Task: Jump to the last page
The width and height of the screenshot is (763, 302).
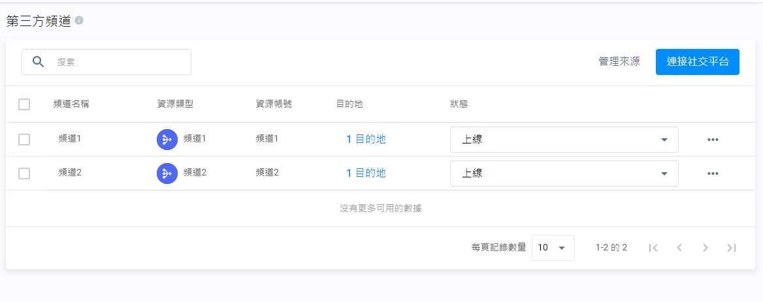Action: 732,248
